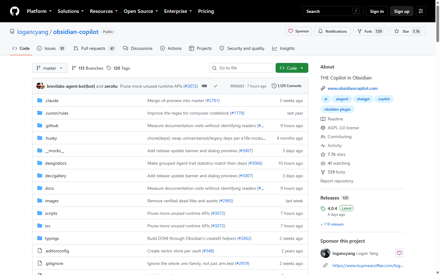This screenshot has width=440, height=275.
Task: Click the typings folder icon
Action: coord(40,238)
